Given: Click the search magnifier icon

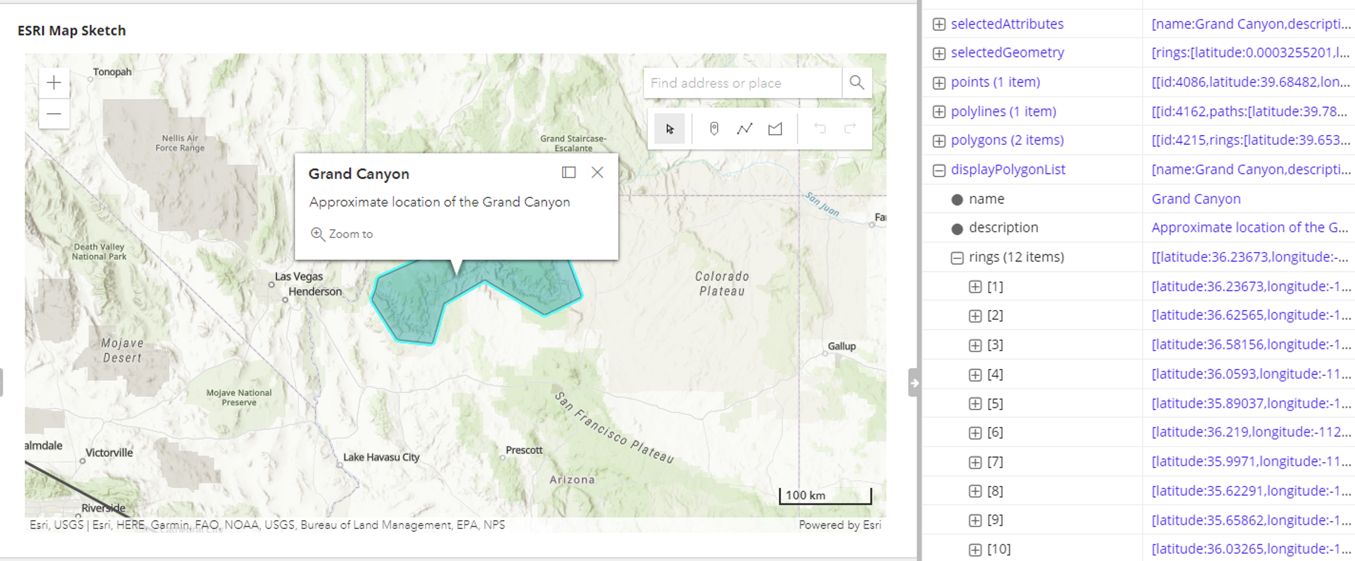Looking at the screenshot, I should click(x=856, y=83).
